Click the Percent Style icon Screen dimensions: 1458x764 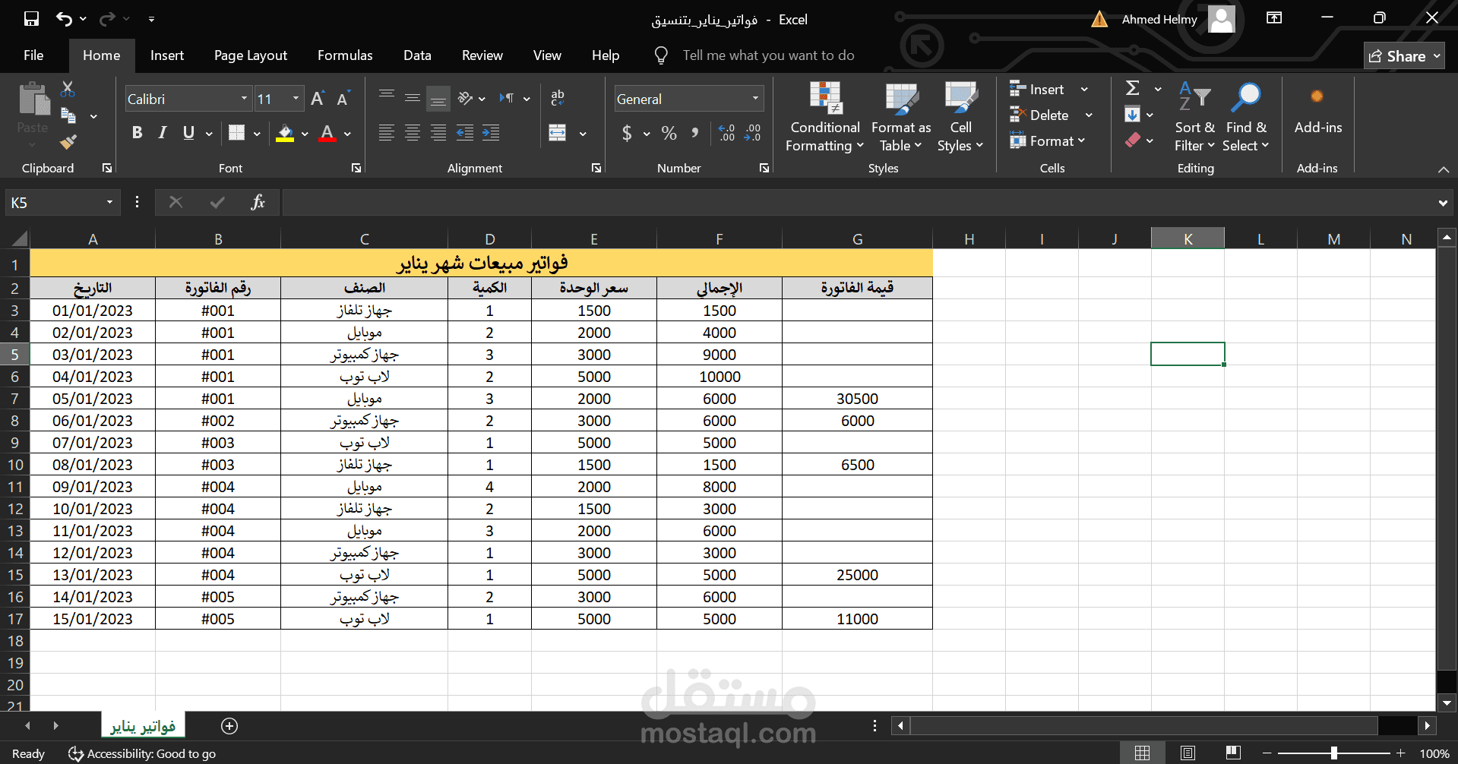coord(669,134)
